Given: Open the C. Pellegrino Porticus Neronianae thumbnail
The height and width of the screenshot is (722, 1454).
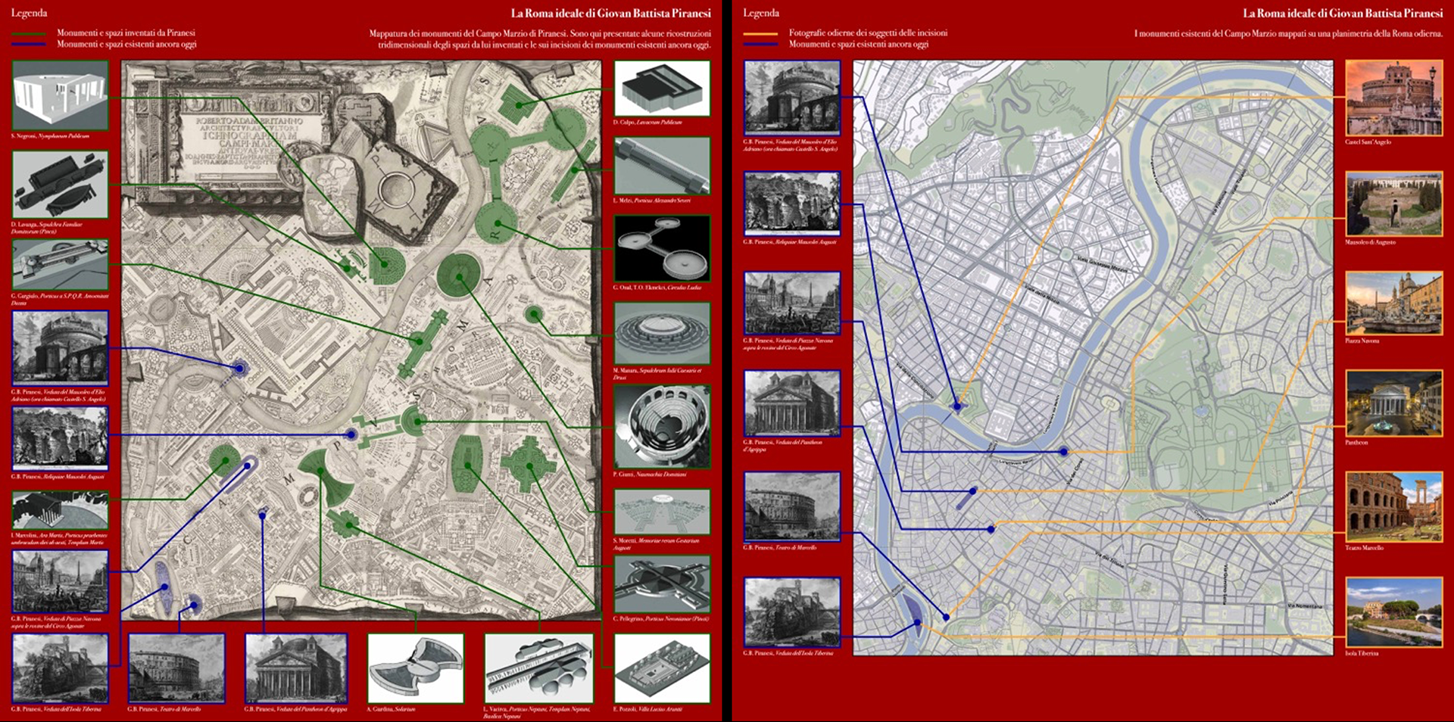Looking at the screenshot, I should click(662, 584).
